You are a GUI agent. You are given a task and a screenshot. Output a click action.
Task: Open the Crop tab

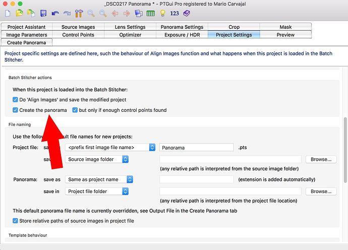pos(234,27)
